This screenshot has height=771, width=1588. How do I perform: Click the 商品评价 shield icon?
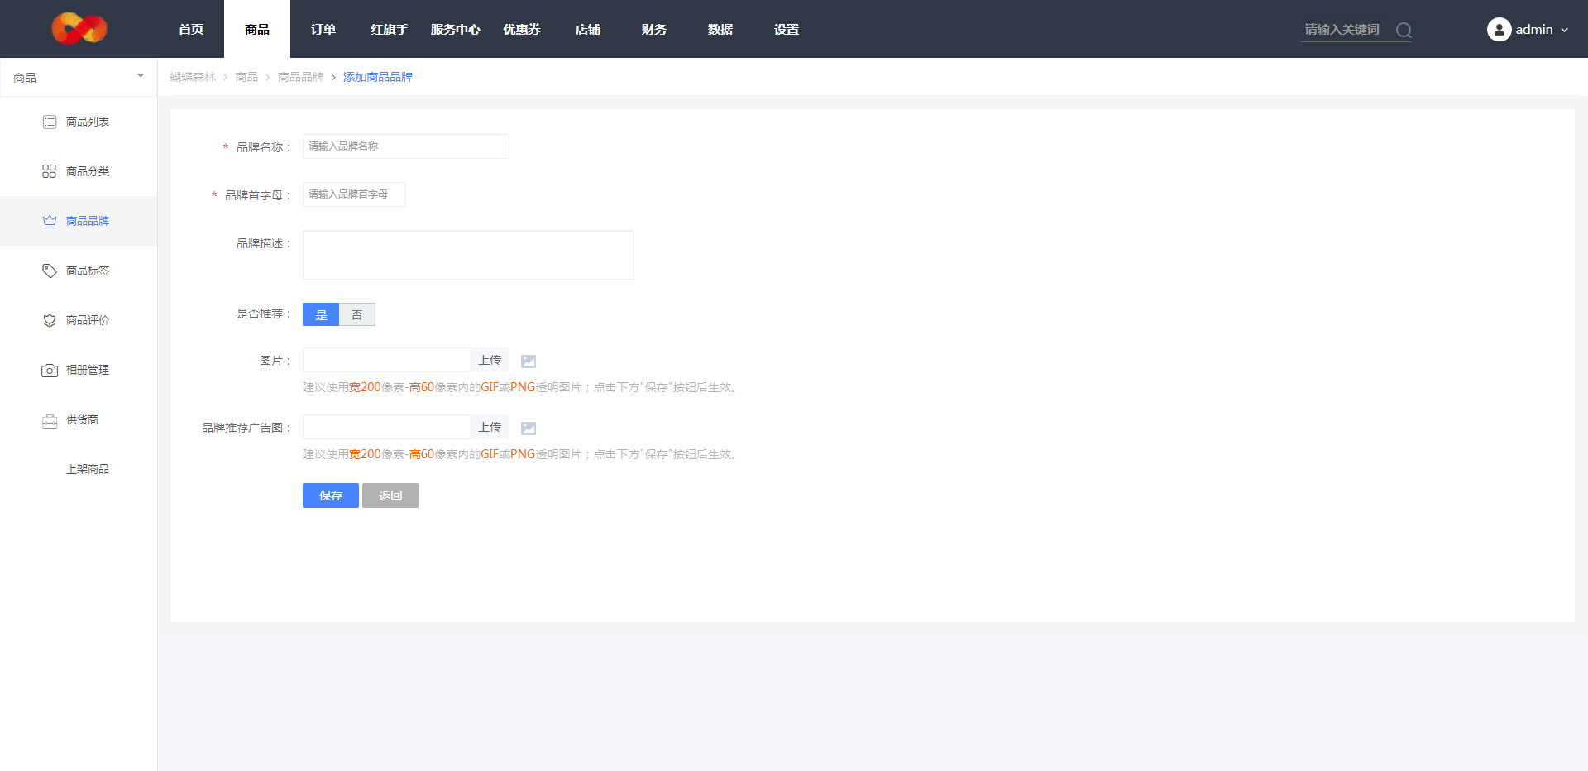click(50, 320)
